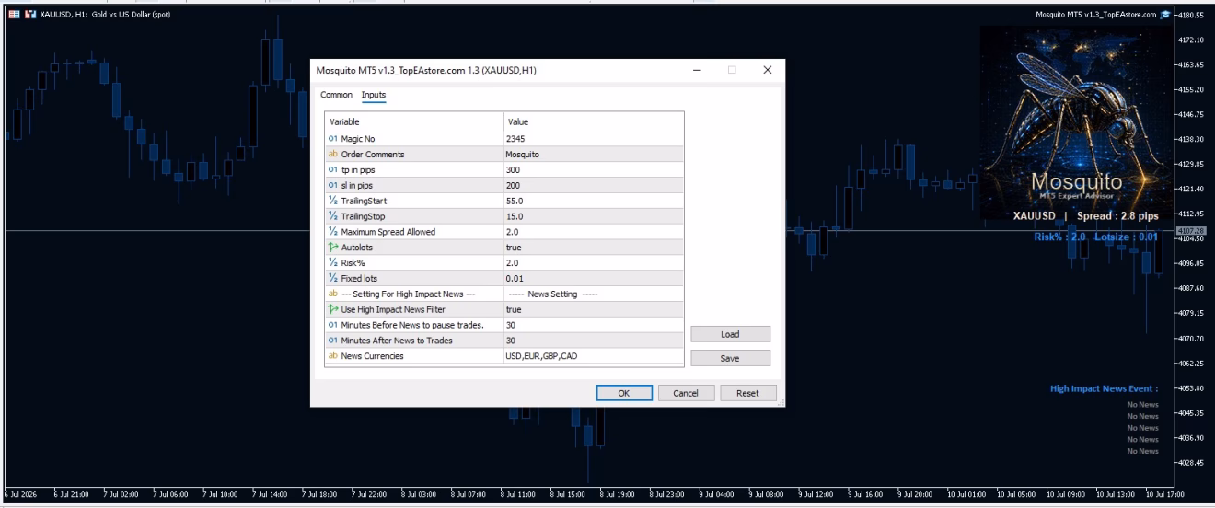Image resolution: width=1215 pixels, height=508 pixels.
Task: Click the Save button
Action: tap(730, 359)
